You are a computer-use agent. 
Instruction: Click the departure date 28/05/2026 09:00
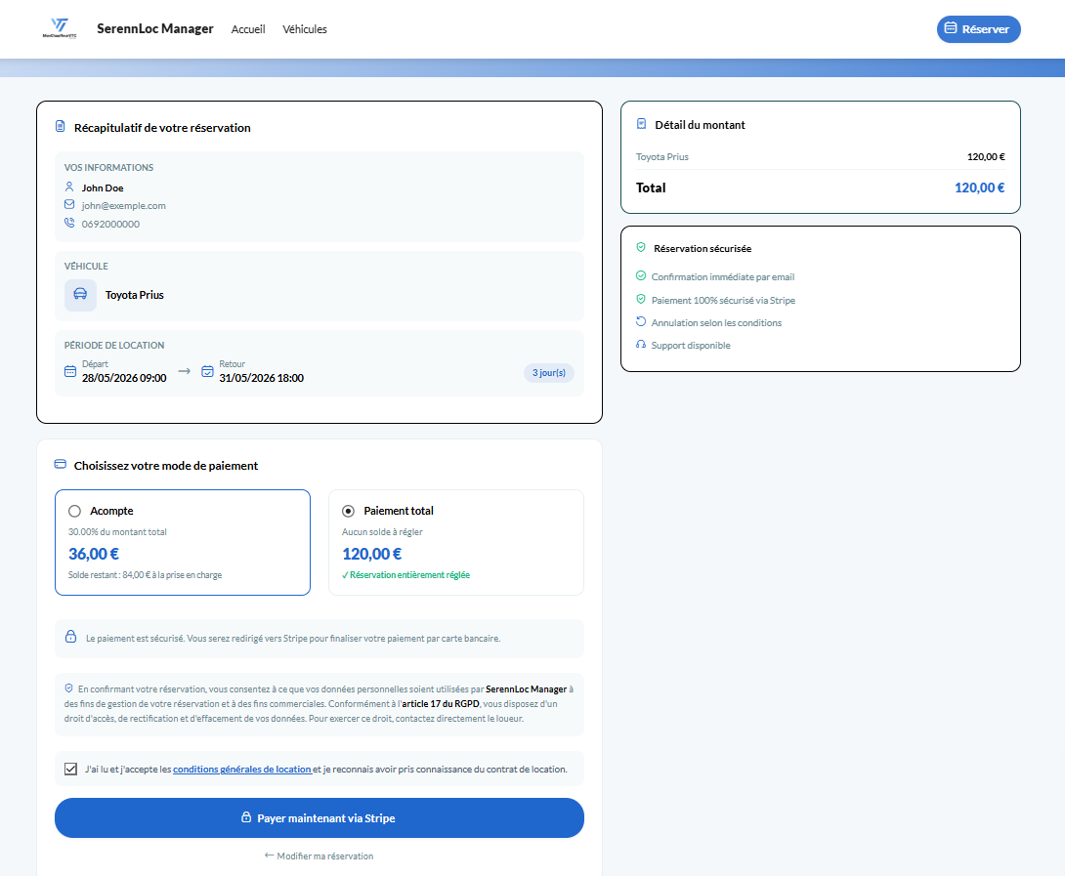pos(124,378)
